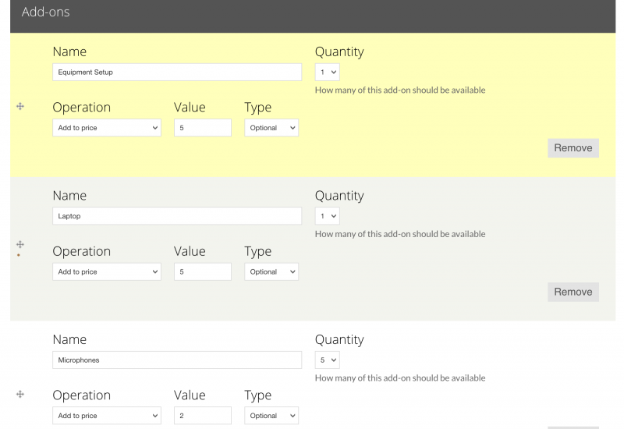Click the Type label in Microphones row
Screen dimensions: 624x429
(x=258, y=395)
